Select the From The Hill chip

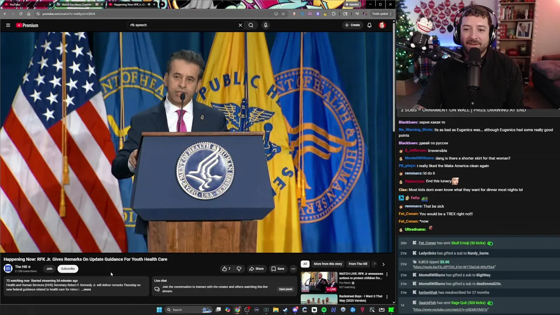(358, 264)
